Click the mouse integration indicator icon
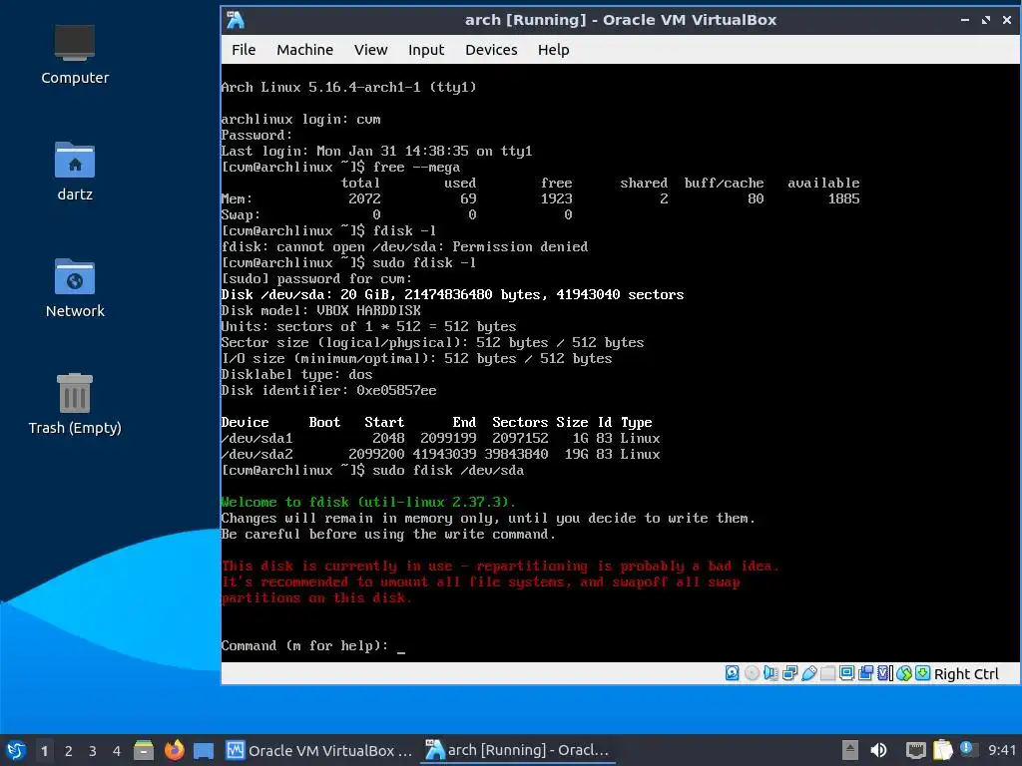The width and height of the screenshot is (1022, 766). pos(903,673)
